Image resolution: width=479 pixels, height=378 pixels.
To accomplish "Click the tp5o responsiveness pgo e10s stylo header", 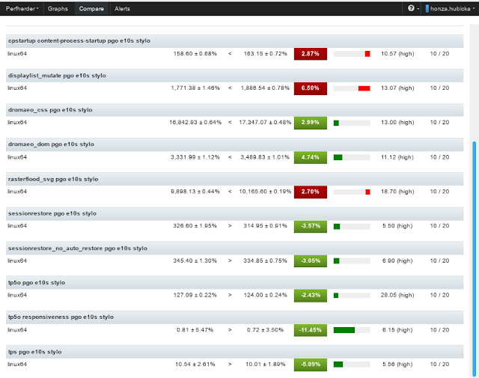I will click(234, 317).
